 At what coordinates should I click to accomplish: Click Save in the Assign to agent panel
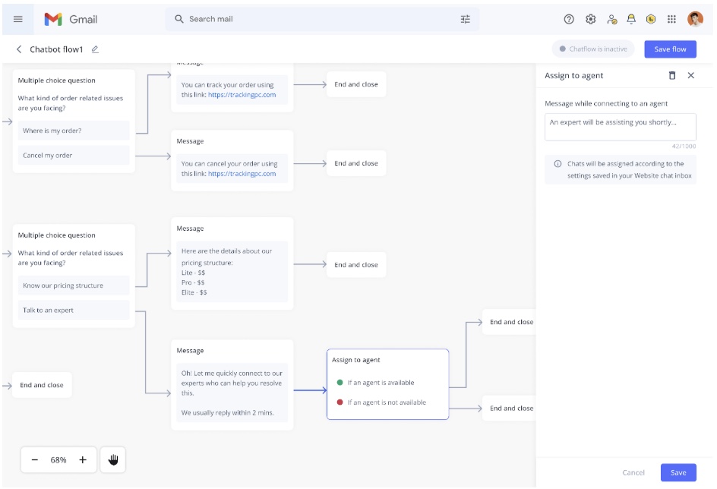pyautogui.click(x=678, y=472)
